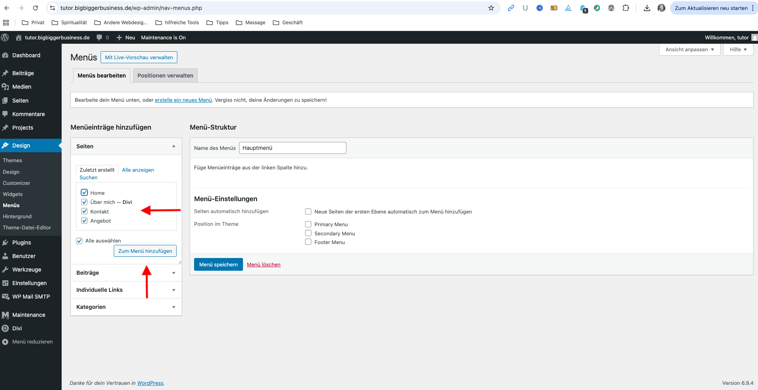758x390 pixels.
Task: Open comments bubble icon in admin bar
Action: tap(99, 37)
